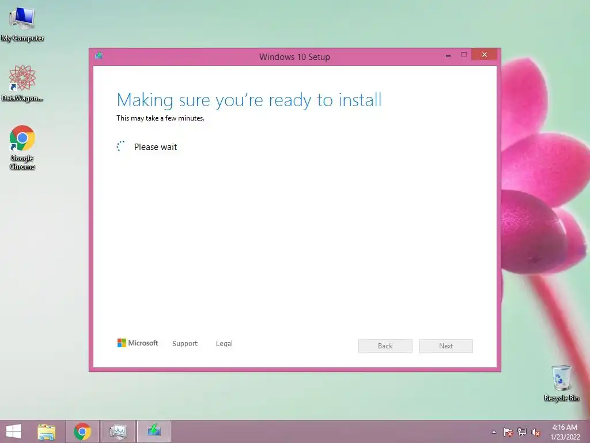Screen dimensions: 590x443
Task: Switch to the system monitor taskbar app
Action: (x=118, y=431)
